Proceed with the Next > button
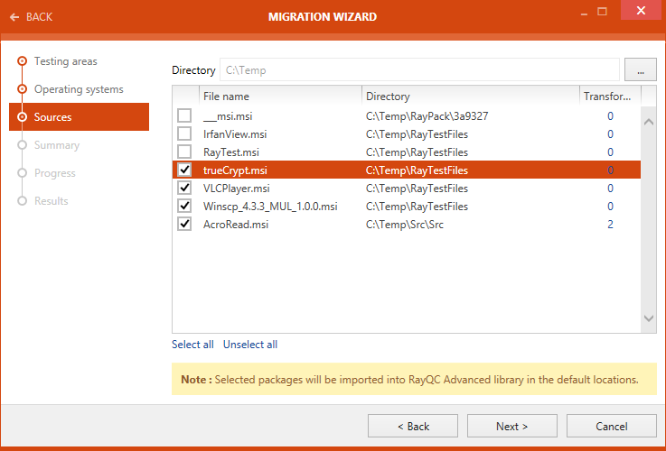This screenshot has width=666, height=451. pyautogui.click(x=512, y=426)
